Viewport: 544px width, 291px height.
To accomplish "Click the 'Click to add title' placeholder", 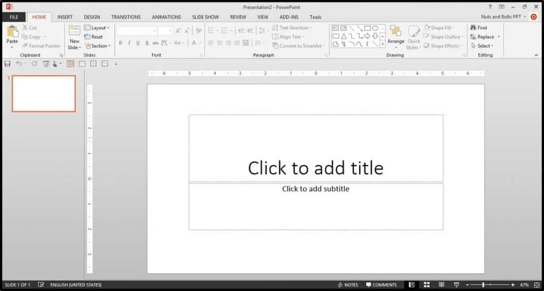I will pos(316,148).
